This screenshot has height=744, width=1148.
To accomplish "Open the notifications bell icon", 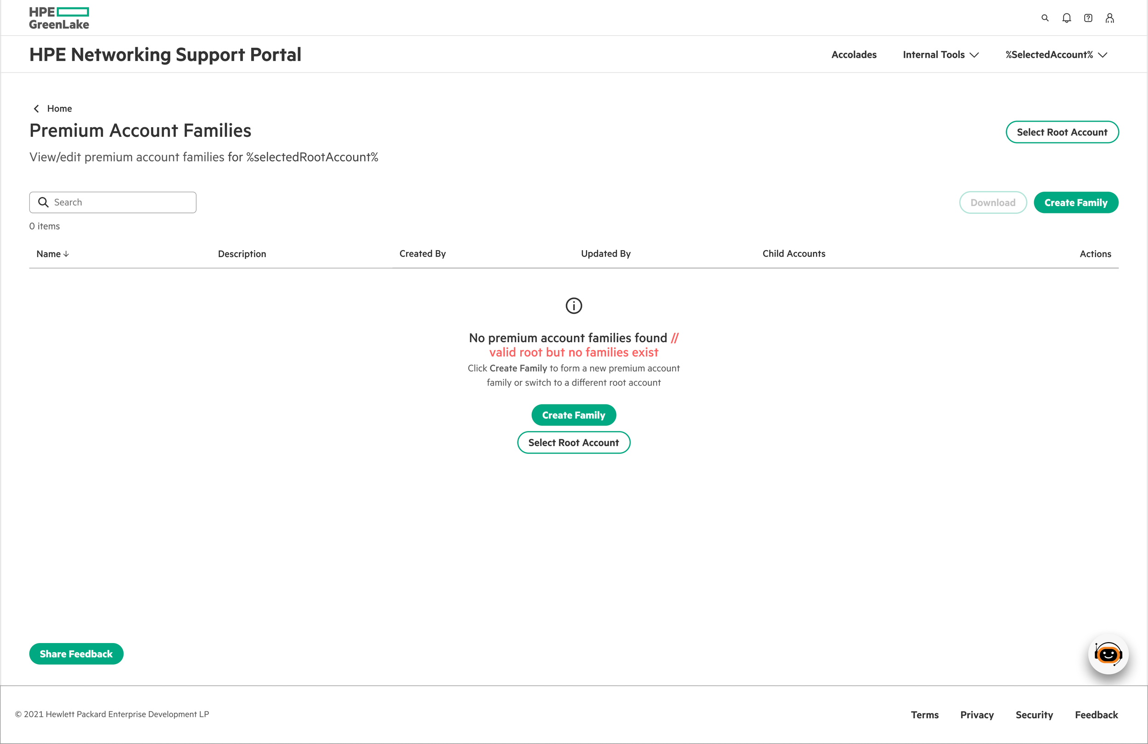I will pyautogui.click(x=1066, y=18).
